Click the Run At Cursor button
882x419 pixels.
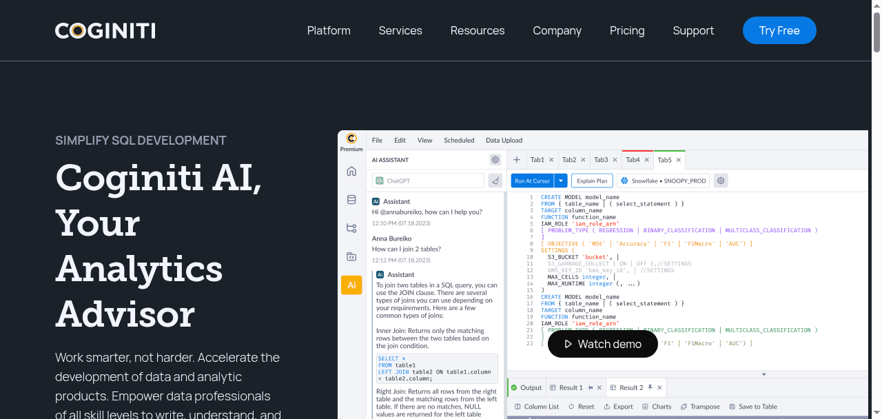tap(533, 181)
